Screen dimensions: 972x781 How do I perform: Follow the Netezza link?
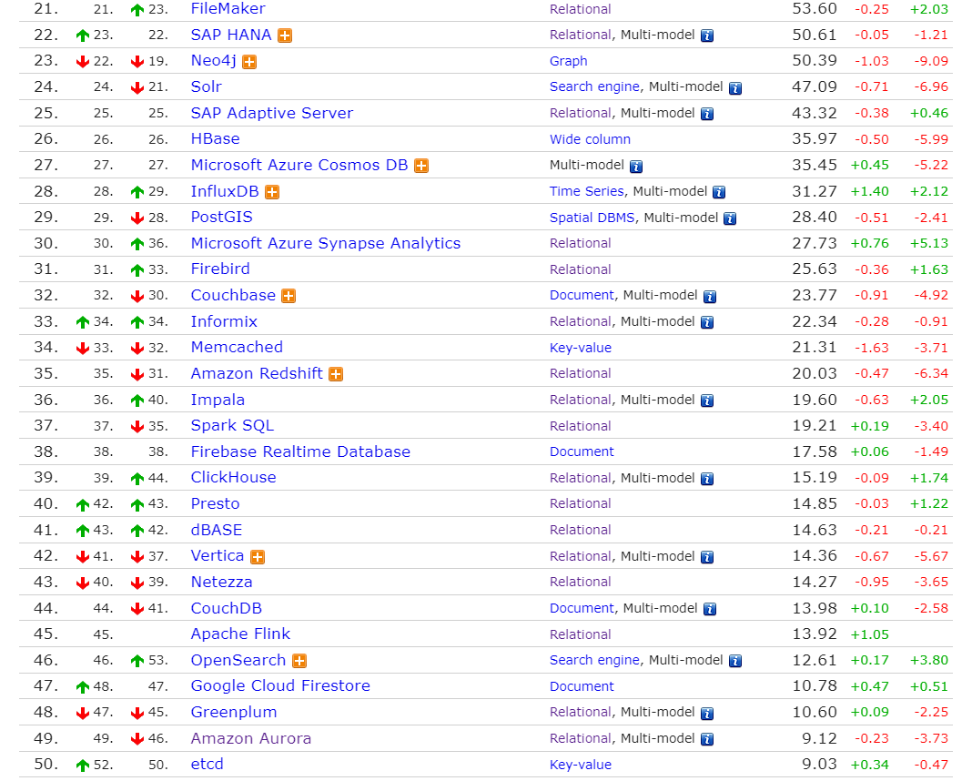[221, 582]
